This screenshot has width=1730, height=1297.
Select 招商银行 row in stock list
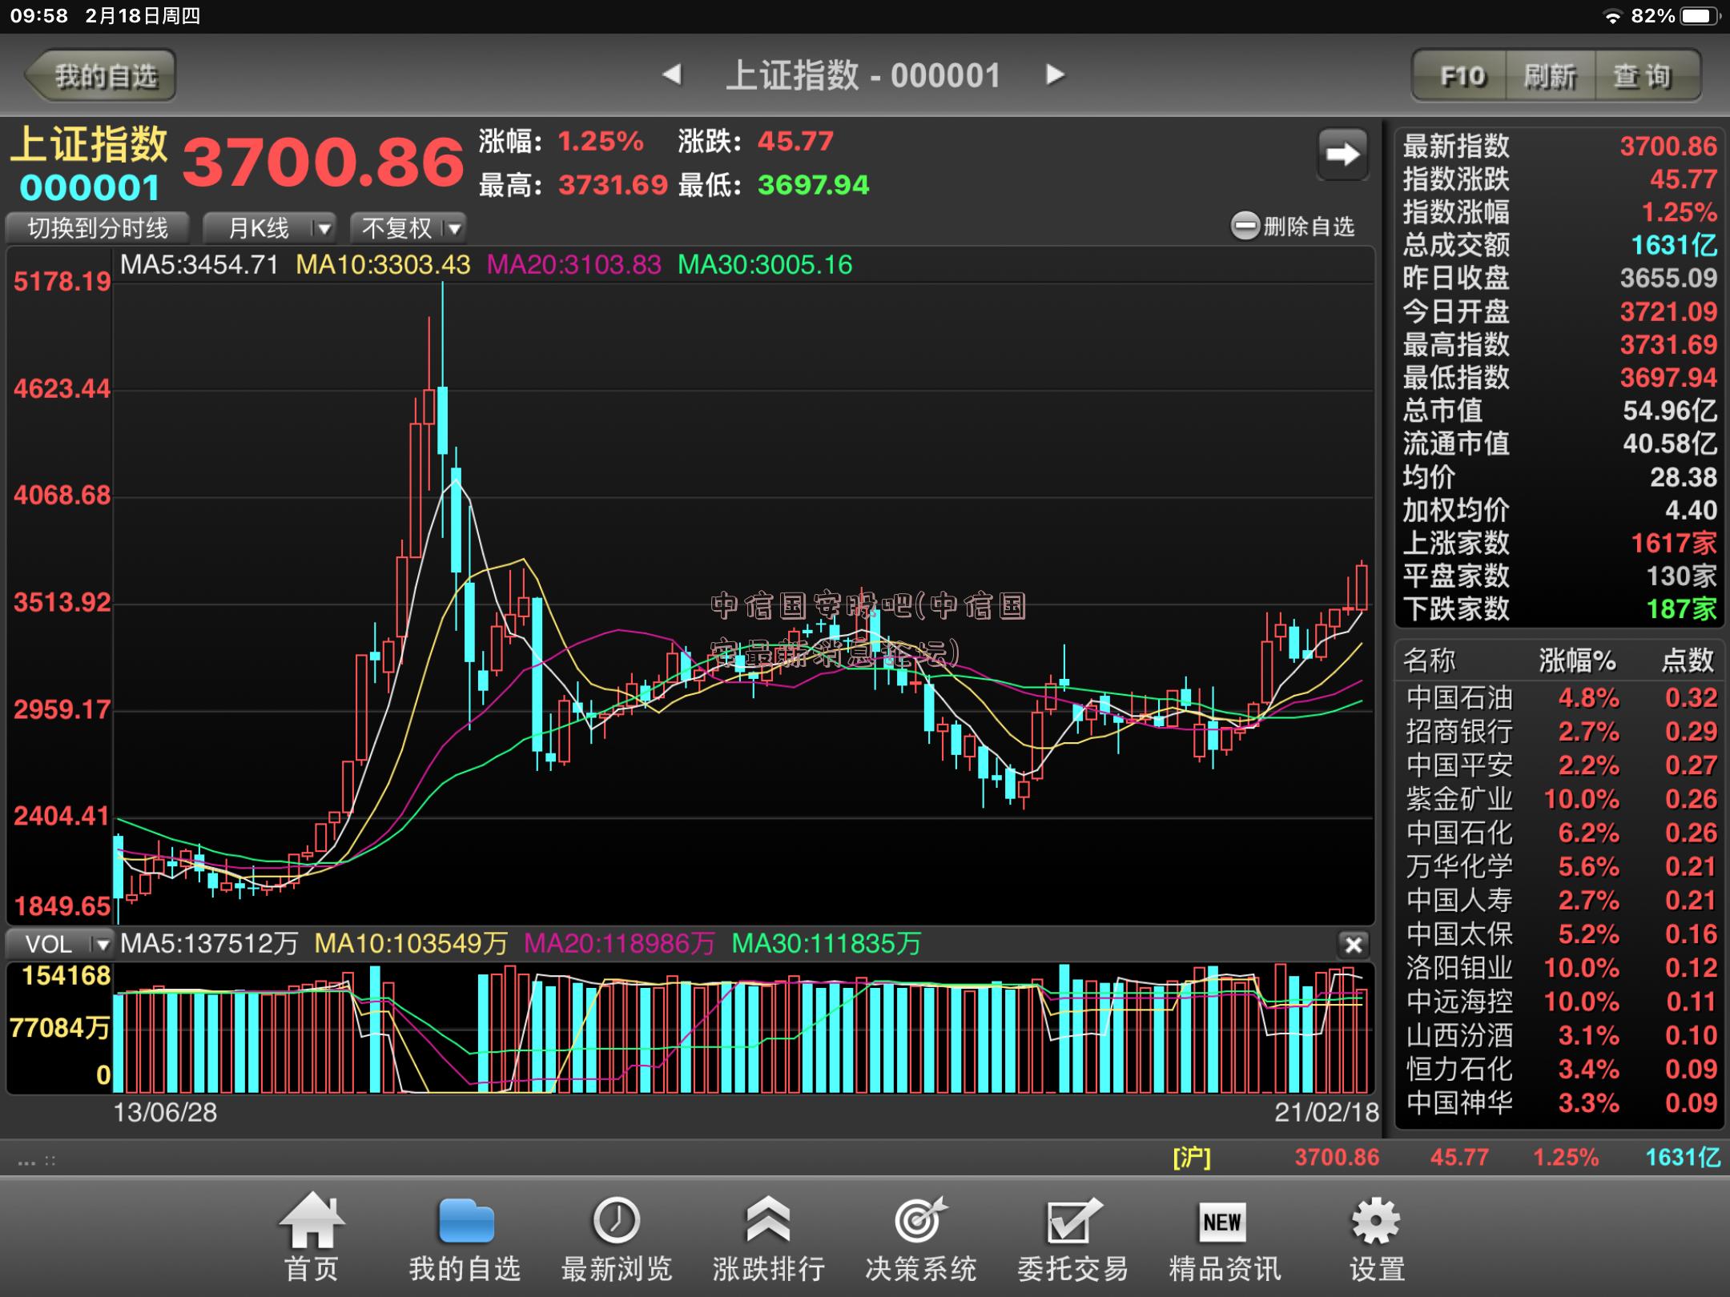[1560, 732]
